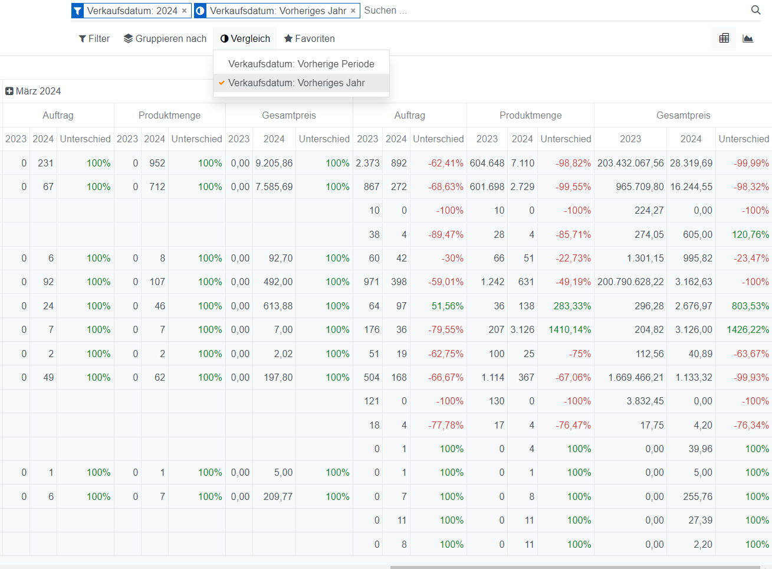The image size is (772, 569).
Task: Sort by rightmost Gesamtpreis header
Action: [683, 115]
